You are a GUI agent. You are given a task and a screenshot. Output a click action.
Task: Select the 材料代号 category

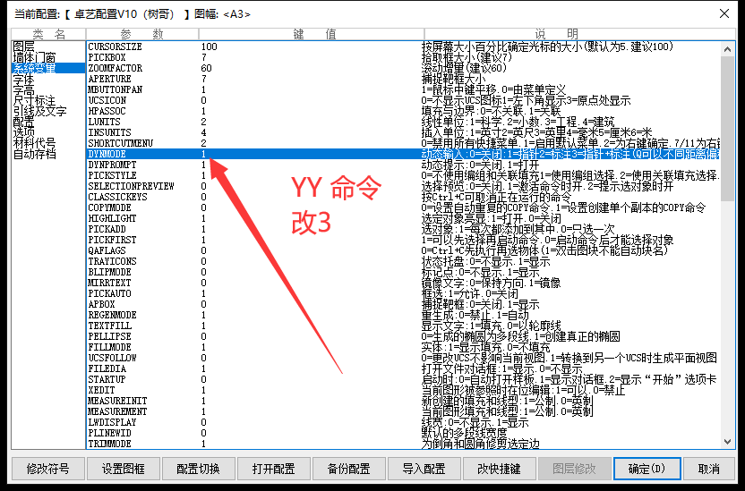pyautogui.click(x=33, y=143)
